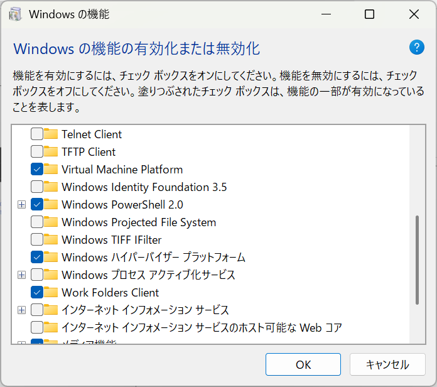Expand Windows プロセス アクティブ化サービス tree node

22,275
